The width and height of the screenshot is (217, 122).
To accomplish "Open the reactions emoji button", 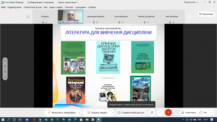I will pos(152,113).
